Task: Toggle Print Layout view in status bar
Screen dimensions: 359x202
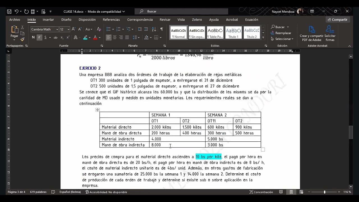Action: point(291,192)
